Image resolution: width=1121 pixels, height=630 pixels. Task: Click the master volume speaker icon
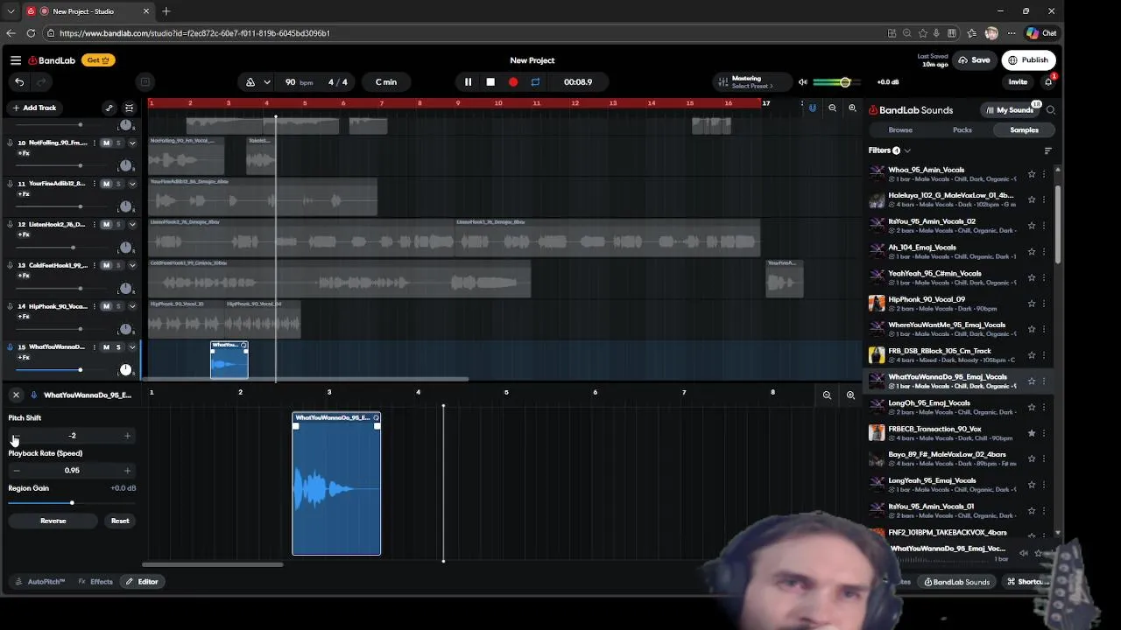tap(802, 82)
